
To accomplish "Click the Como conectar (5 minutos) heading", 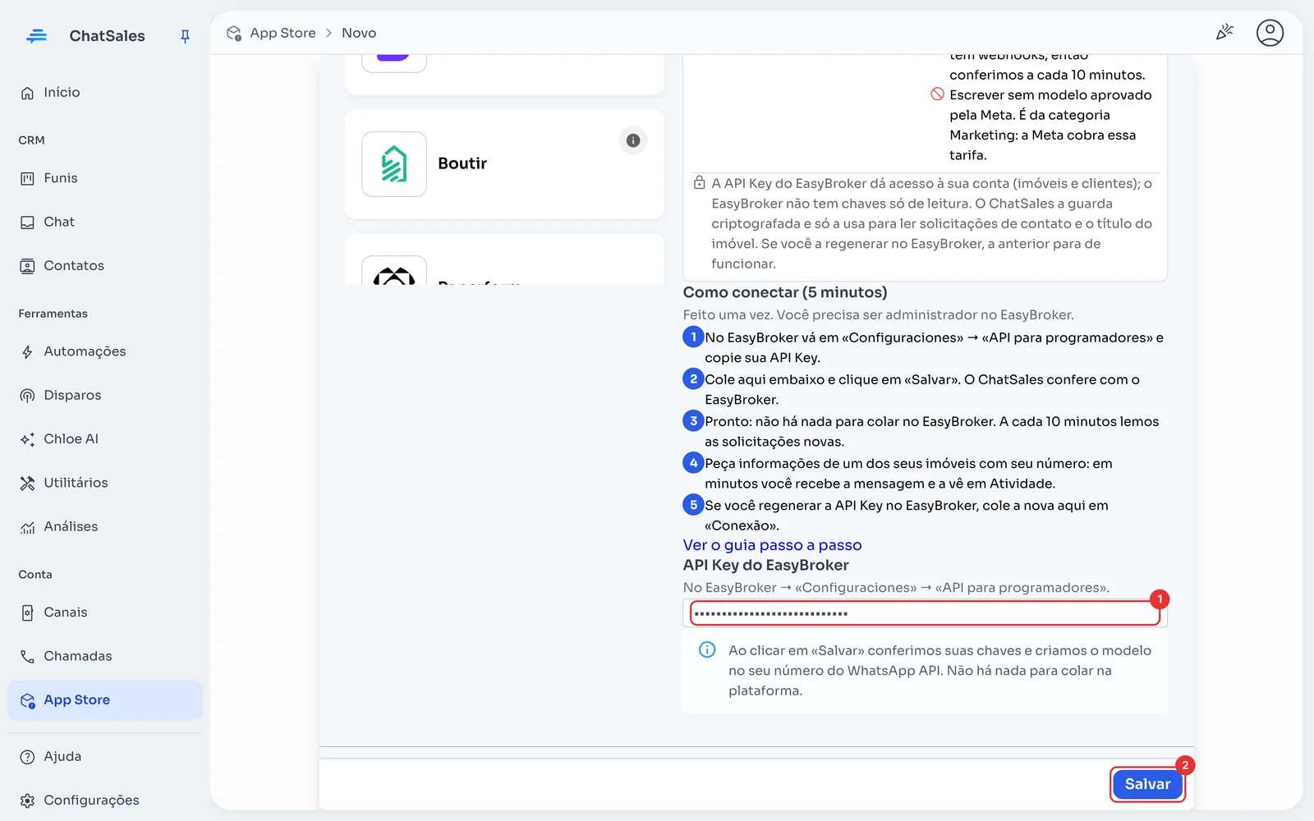I will click(x=785, y=292).
